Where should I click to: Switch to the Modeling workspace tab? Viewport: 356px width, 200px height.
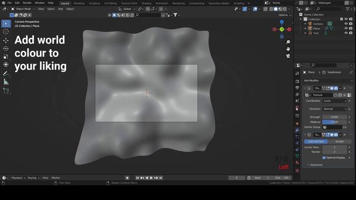[79, 3]
